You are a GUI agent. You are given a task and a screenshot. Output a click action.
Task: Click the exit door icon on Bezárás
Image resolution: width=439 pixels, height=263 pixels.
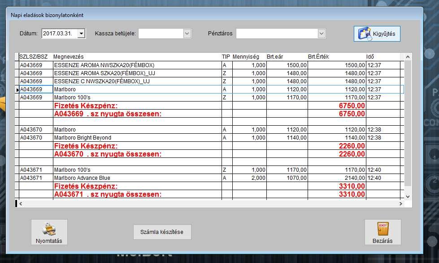click(x=383, y=229)
